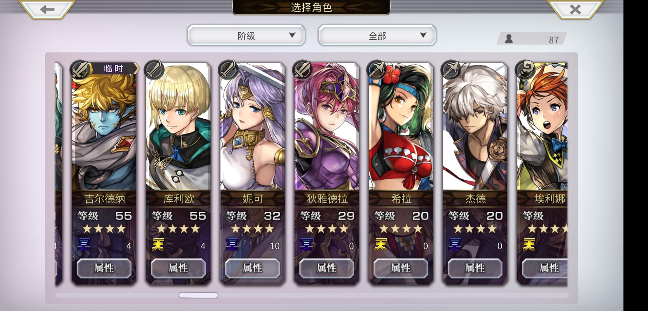The image size is (648, 311).
Task: Select the 妮可 character portrait
Action: tap(252, 127)
